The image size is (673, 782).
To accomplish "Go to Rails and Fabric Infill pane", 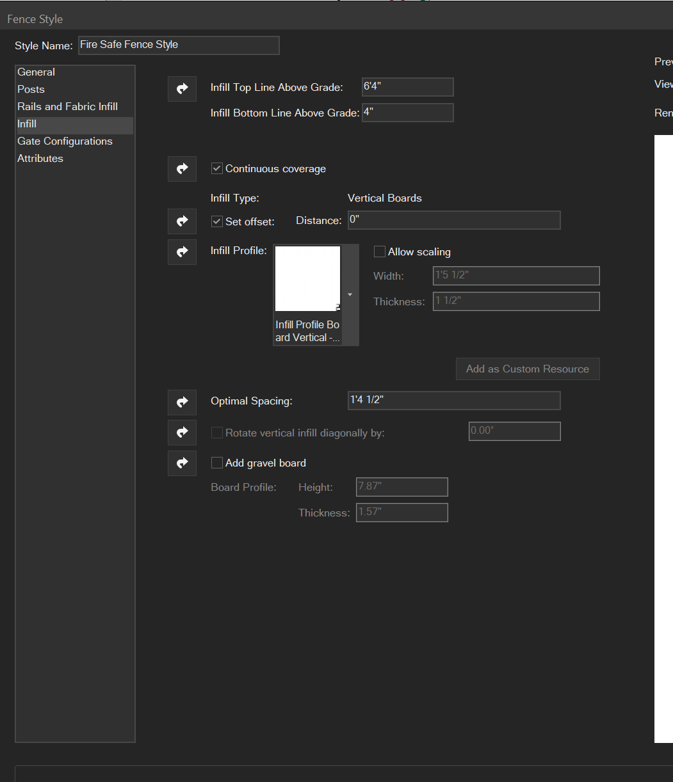I will (67, 107).
